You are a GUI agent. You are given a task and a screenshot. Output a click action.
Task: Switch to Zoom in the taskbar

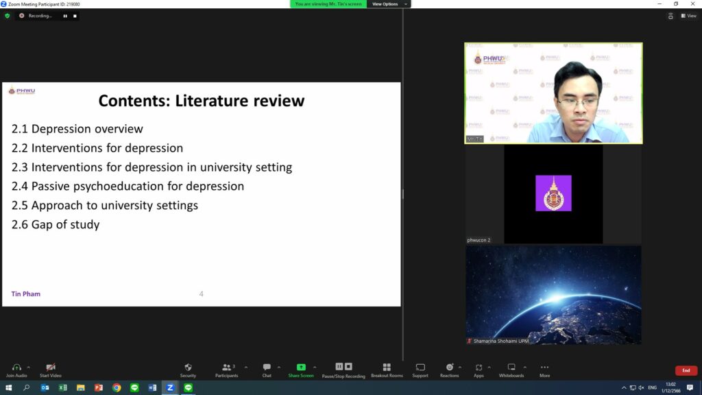170,387
